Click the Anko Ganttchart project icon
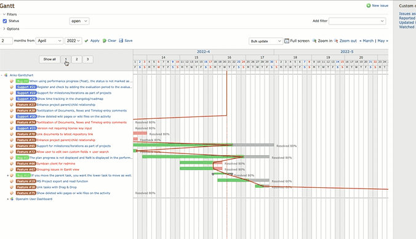Viewport: 416px width, 239px height. tap(6, 75)
